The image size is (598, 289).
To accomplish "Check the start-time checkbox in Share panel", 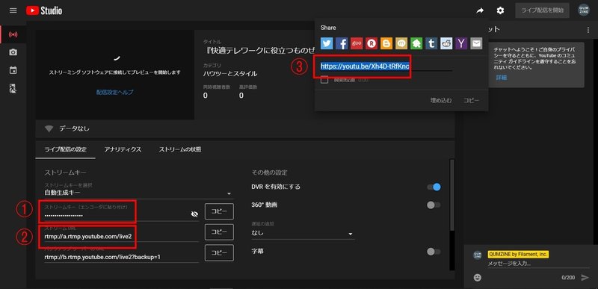I will [x=324, y=80].
